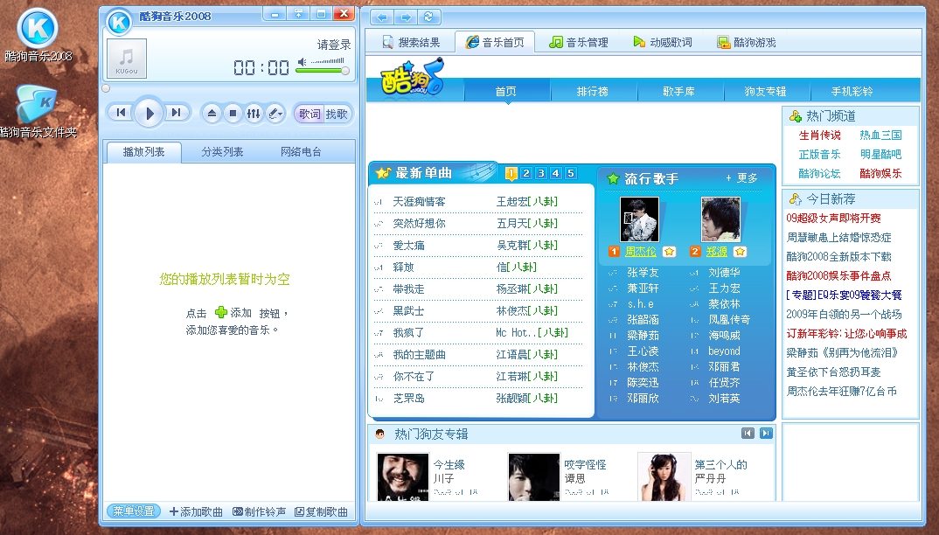The height and width of the screenshot is (535, 939).
Task: Switch to the 网络电台 tab
Action: (x=301, y=152)
